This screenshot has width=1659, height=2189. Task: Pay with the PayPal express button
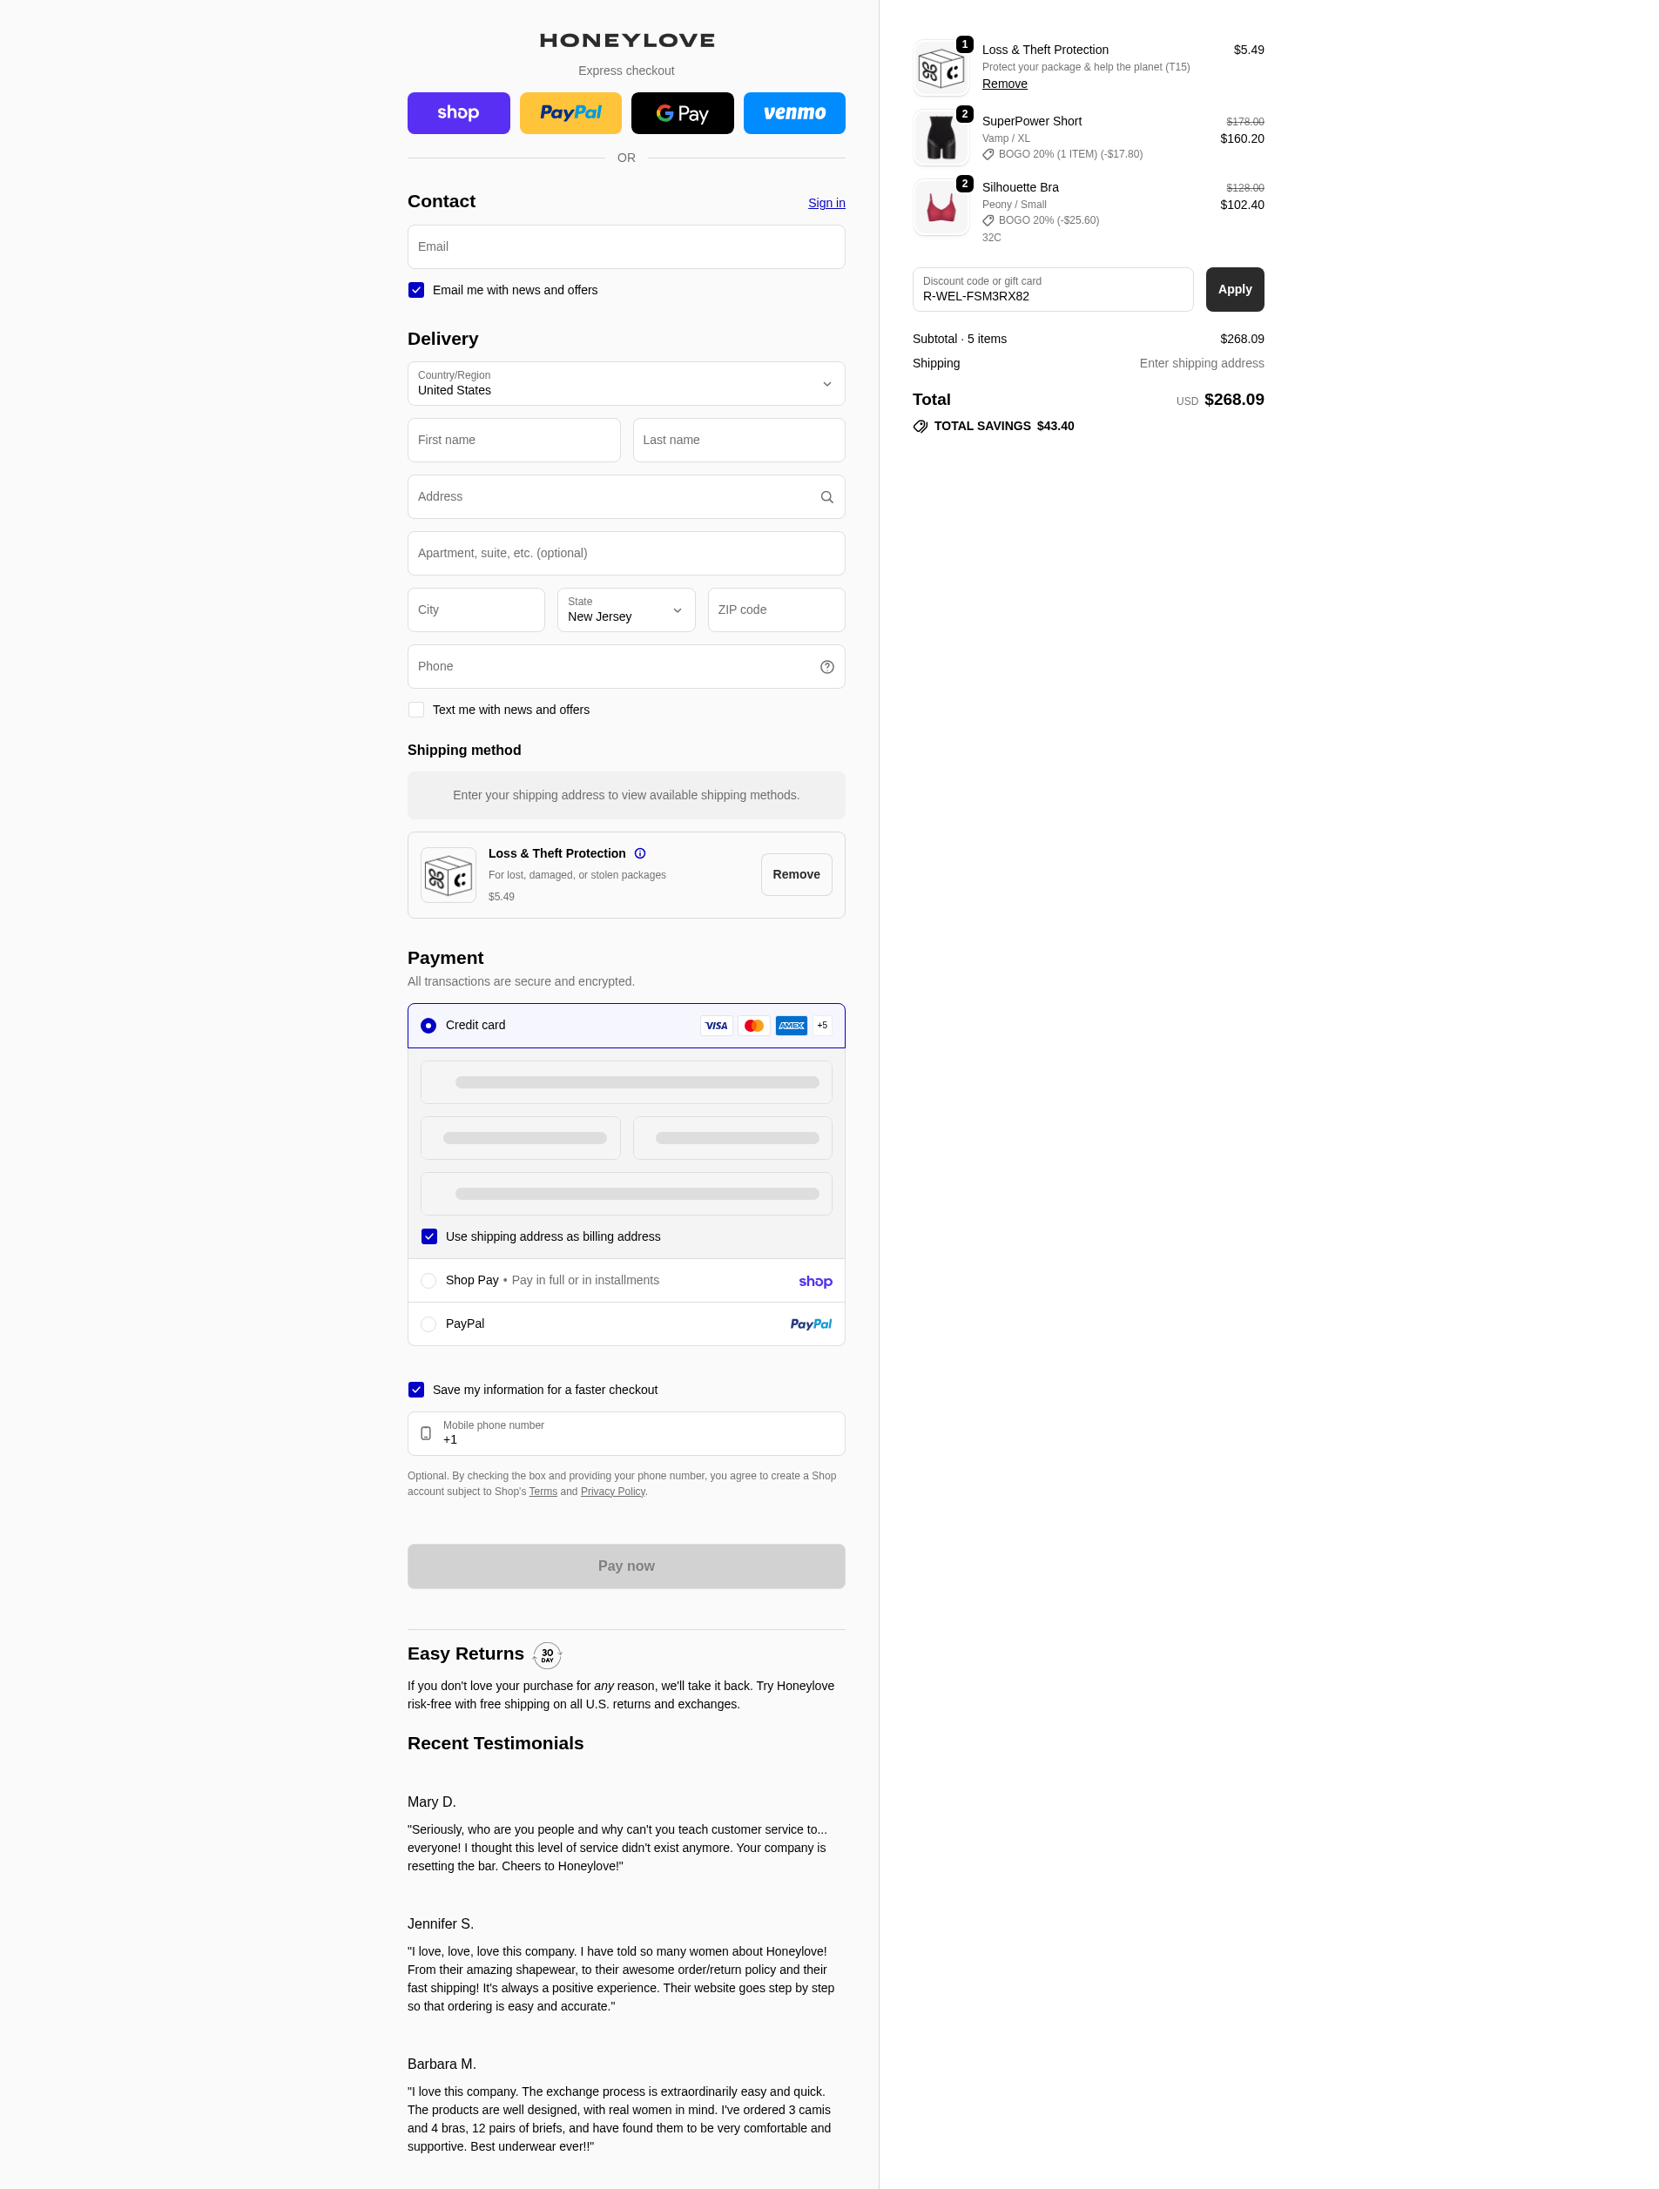(570, 113)
